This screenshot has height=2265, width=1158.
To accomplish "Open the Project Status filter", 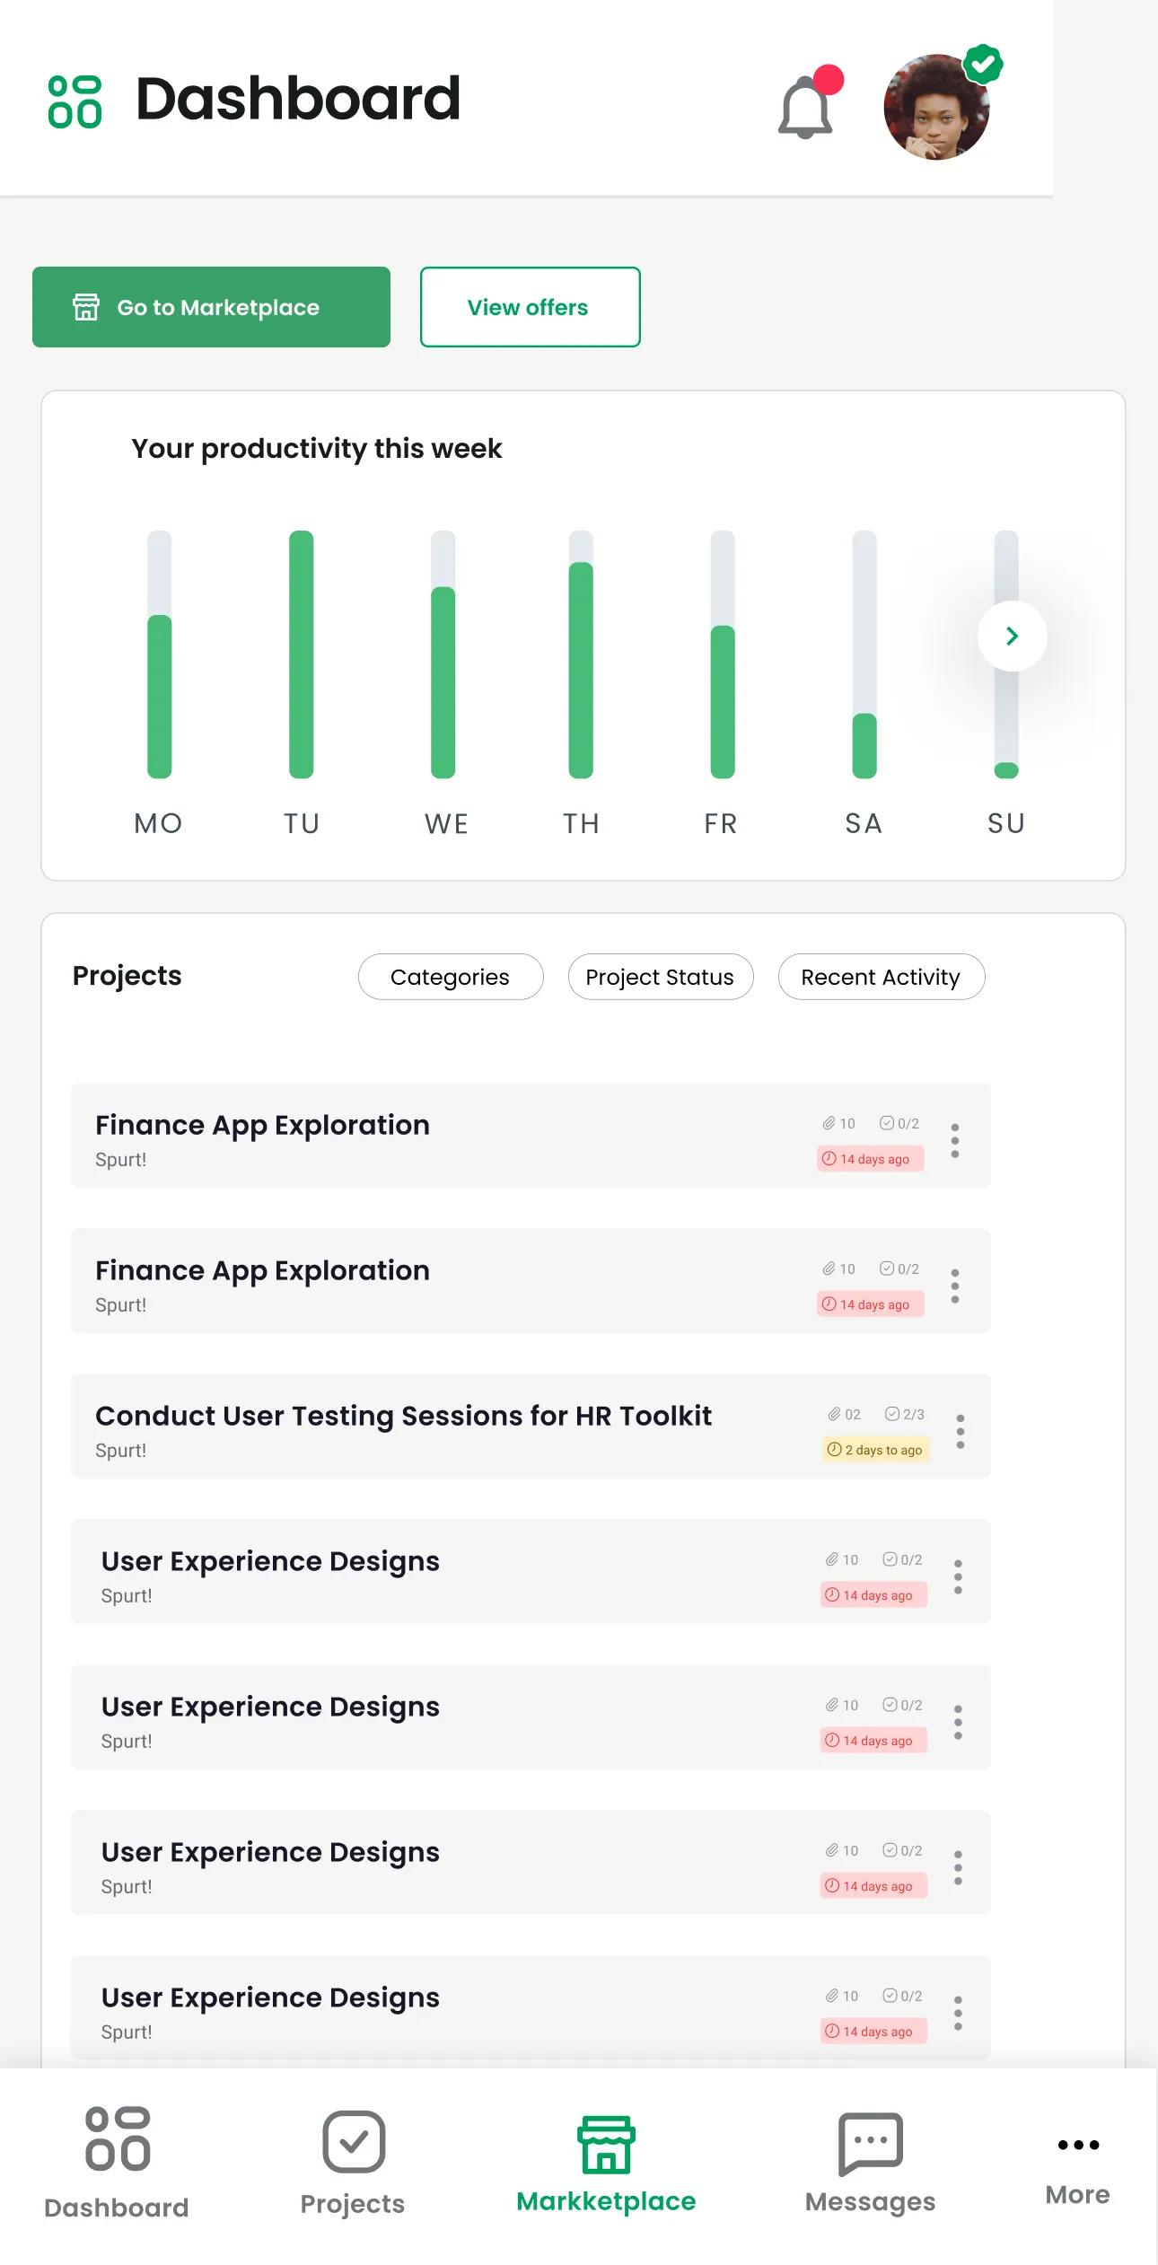I will pos(660,977).
